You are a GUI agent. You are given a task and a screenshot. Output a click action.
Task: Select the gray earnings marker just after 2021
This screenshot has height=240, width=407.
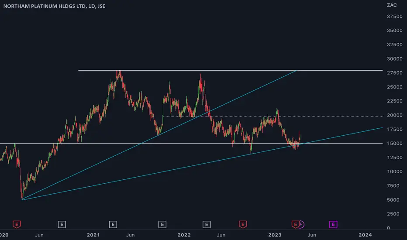click(x=113, y=224)
